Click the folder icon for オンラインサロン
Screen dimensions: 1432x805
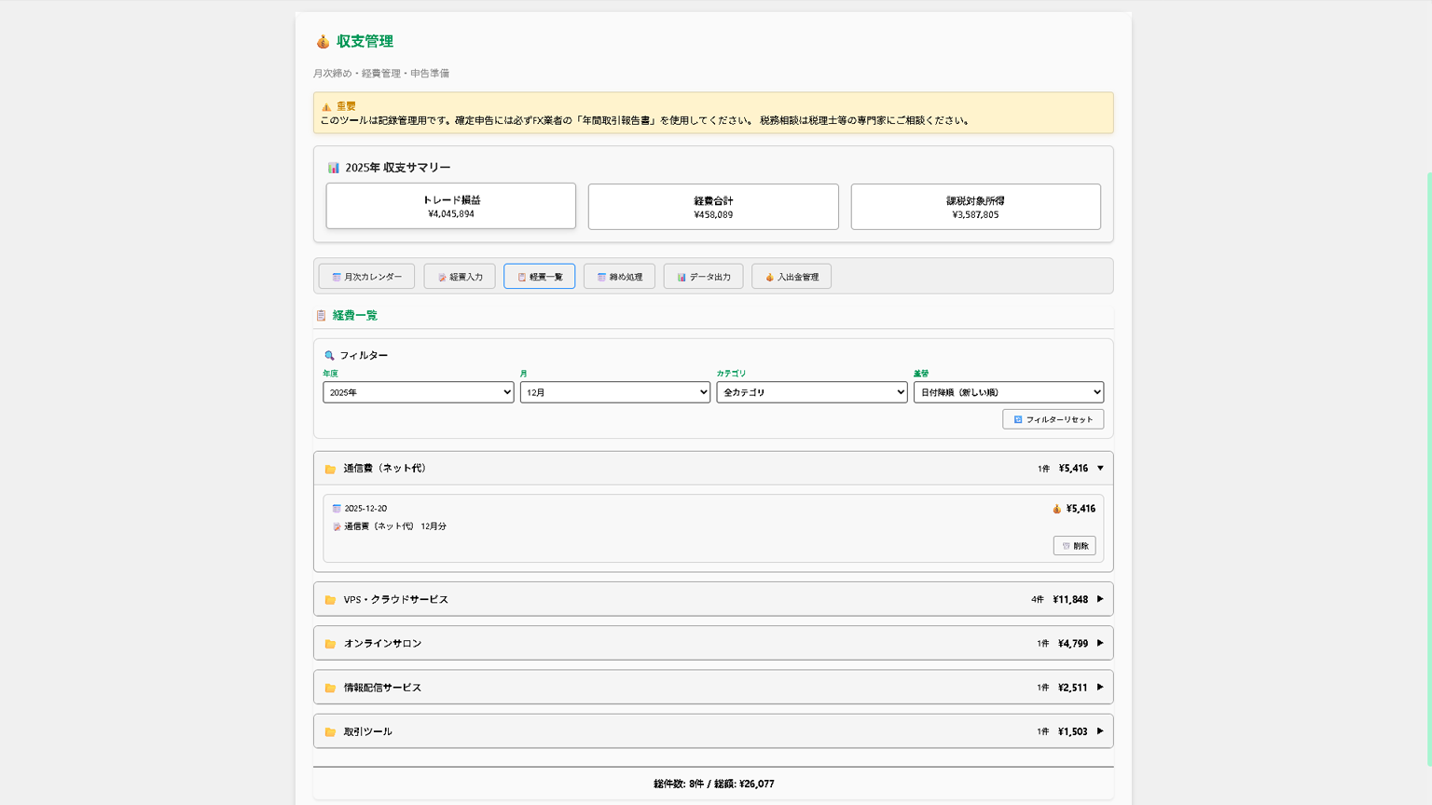pos(330,644)
